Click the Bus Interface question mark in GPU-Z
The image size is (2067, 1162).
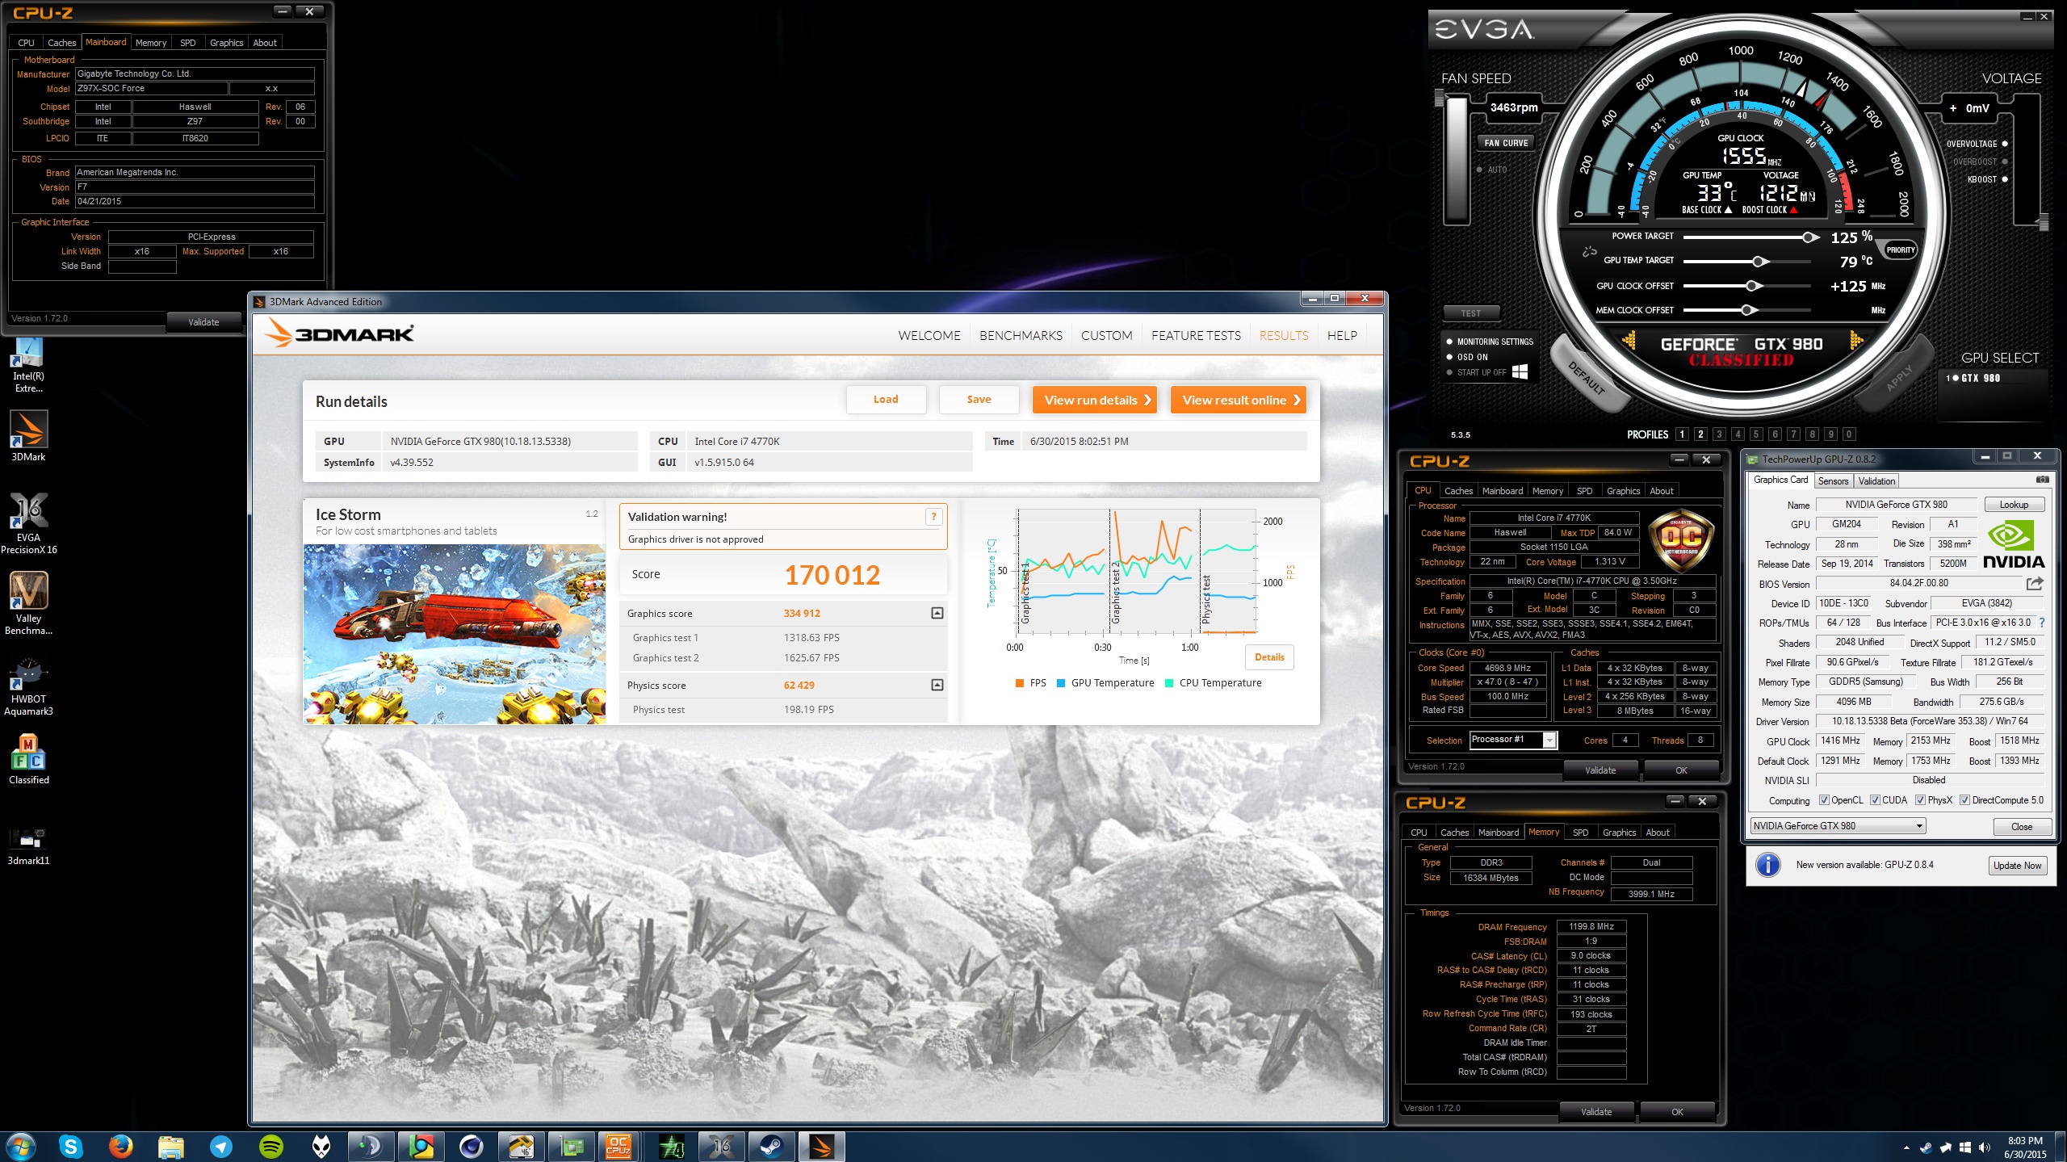point(2042,623)
